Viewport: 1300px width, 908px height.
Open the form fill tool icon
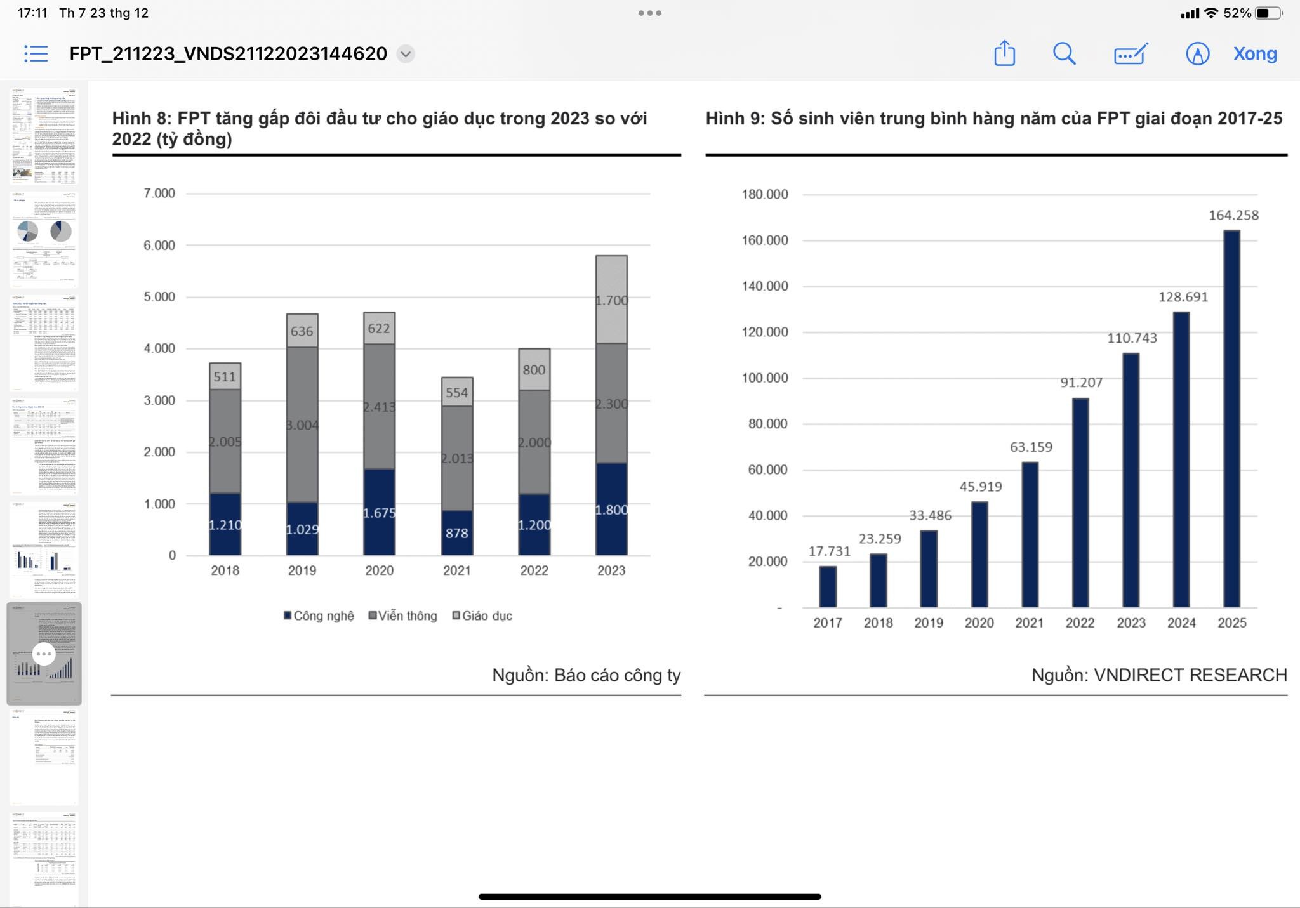pos(1131,54)
